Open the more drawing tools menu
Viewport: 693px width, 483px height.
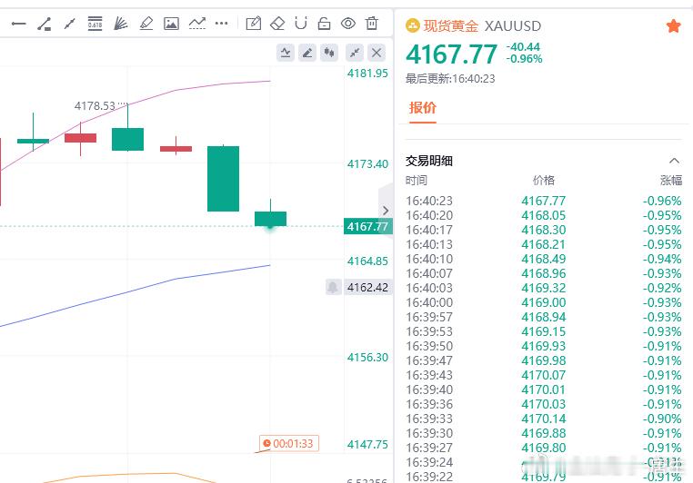tap(221, 23)
